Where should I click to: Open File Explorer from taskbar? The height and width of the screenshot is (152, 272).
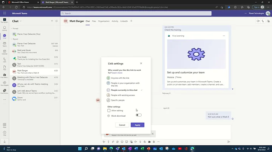[x=105, y=149]
